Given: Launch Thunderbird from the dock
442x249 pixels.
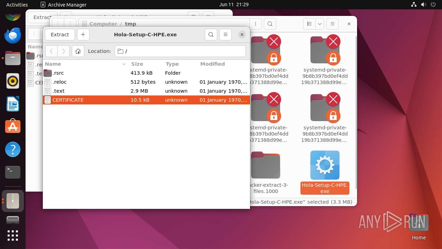Looking at the screenshot, I should (13, 35).
